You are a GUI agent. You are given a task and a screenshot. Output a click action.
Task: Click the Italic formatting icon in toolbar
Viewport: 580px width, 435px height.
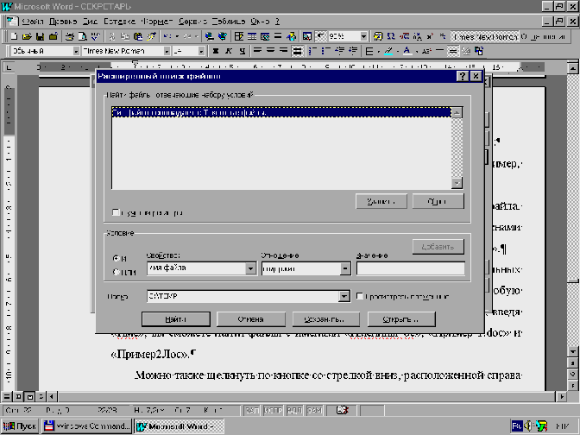[229, 51]
